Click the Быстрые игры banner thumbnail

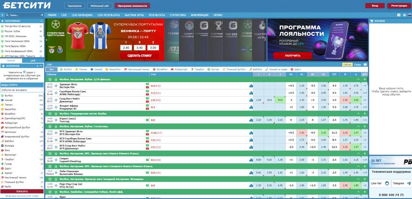pos(259,40)
